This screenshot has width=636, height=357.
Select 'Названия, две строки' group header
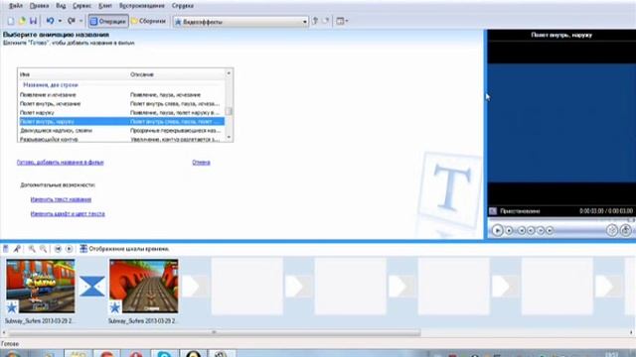[x=51, y=85]
